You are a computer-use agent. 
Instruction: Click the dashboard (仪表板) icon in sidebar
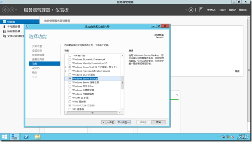[x=4, y=21]
